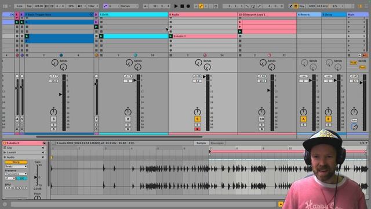The width and height of the screenshot is (371, 209).
Task: Launch the cyan Drift clip
Action: coord(101,36)
